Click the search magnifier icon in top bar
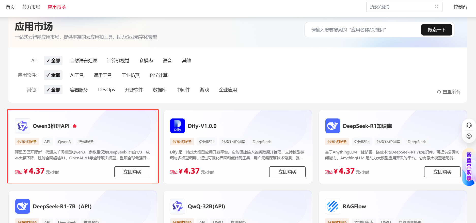 click(437, 7)
